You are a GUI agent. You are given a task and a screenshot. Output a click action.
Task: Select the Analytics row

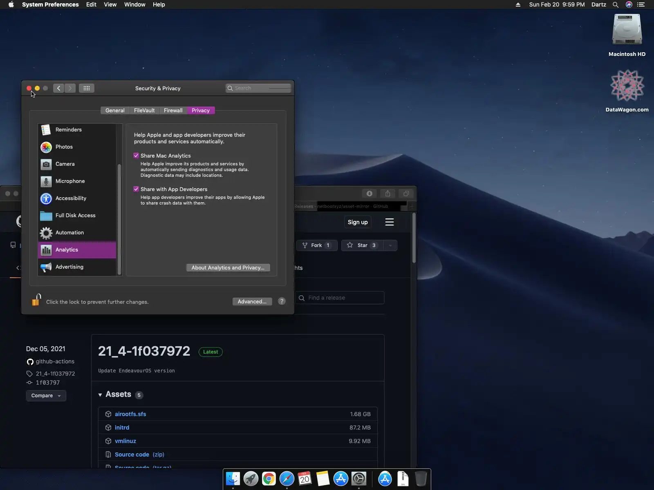[77, 250]
